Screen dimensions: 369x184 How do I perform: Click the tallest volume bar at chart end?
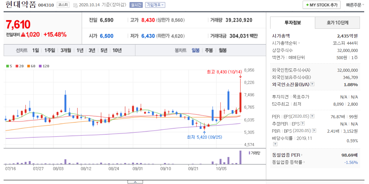[240, 157]
